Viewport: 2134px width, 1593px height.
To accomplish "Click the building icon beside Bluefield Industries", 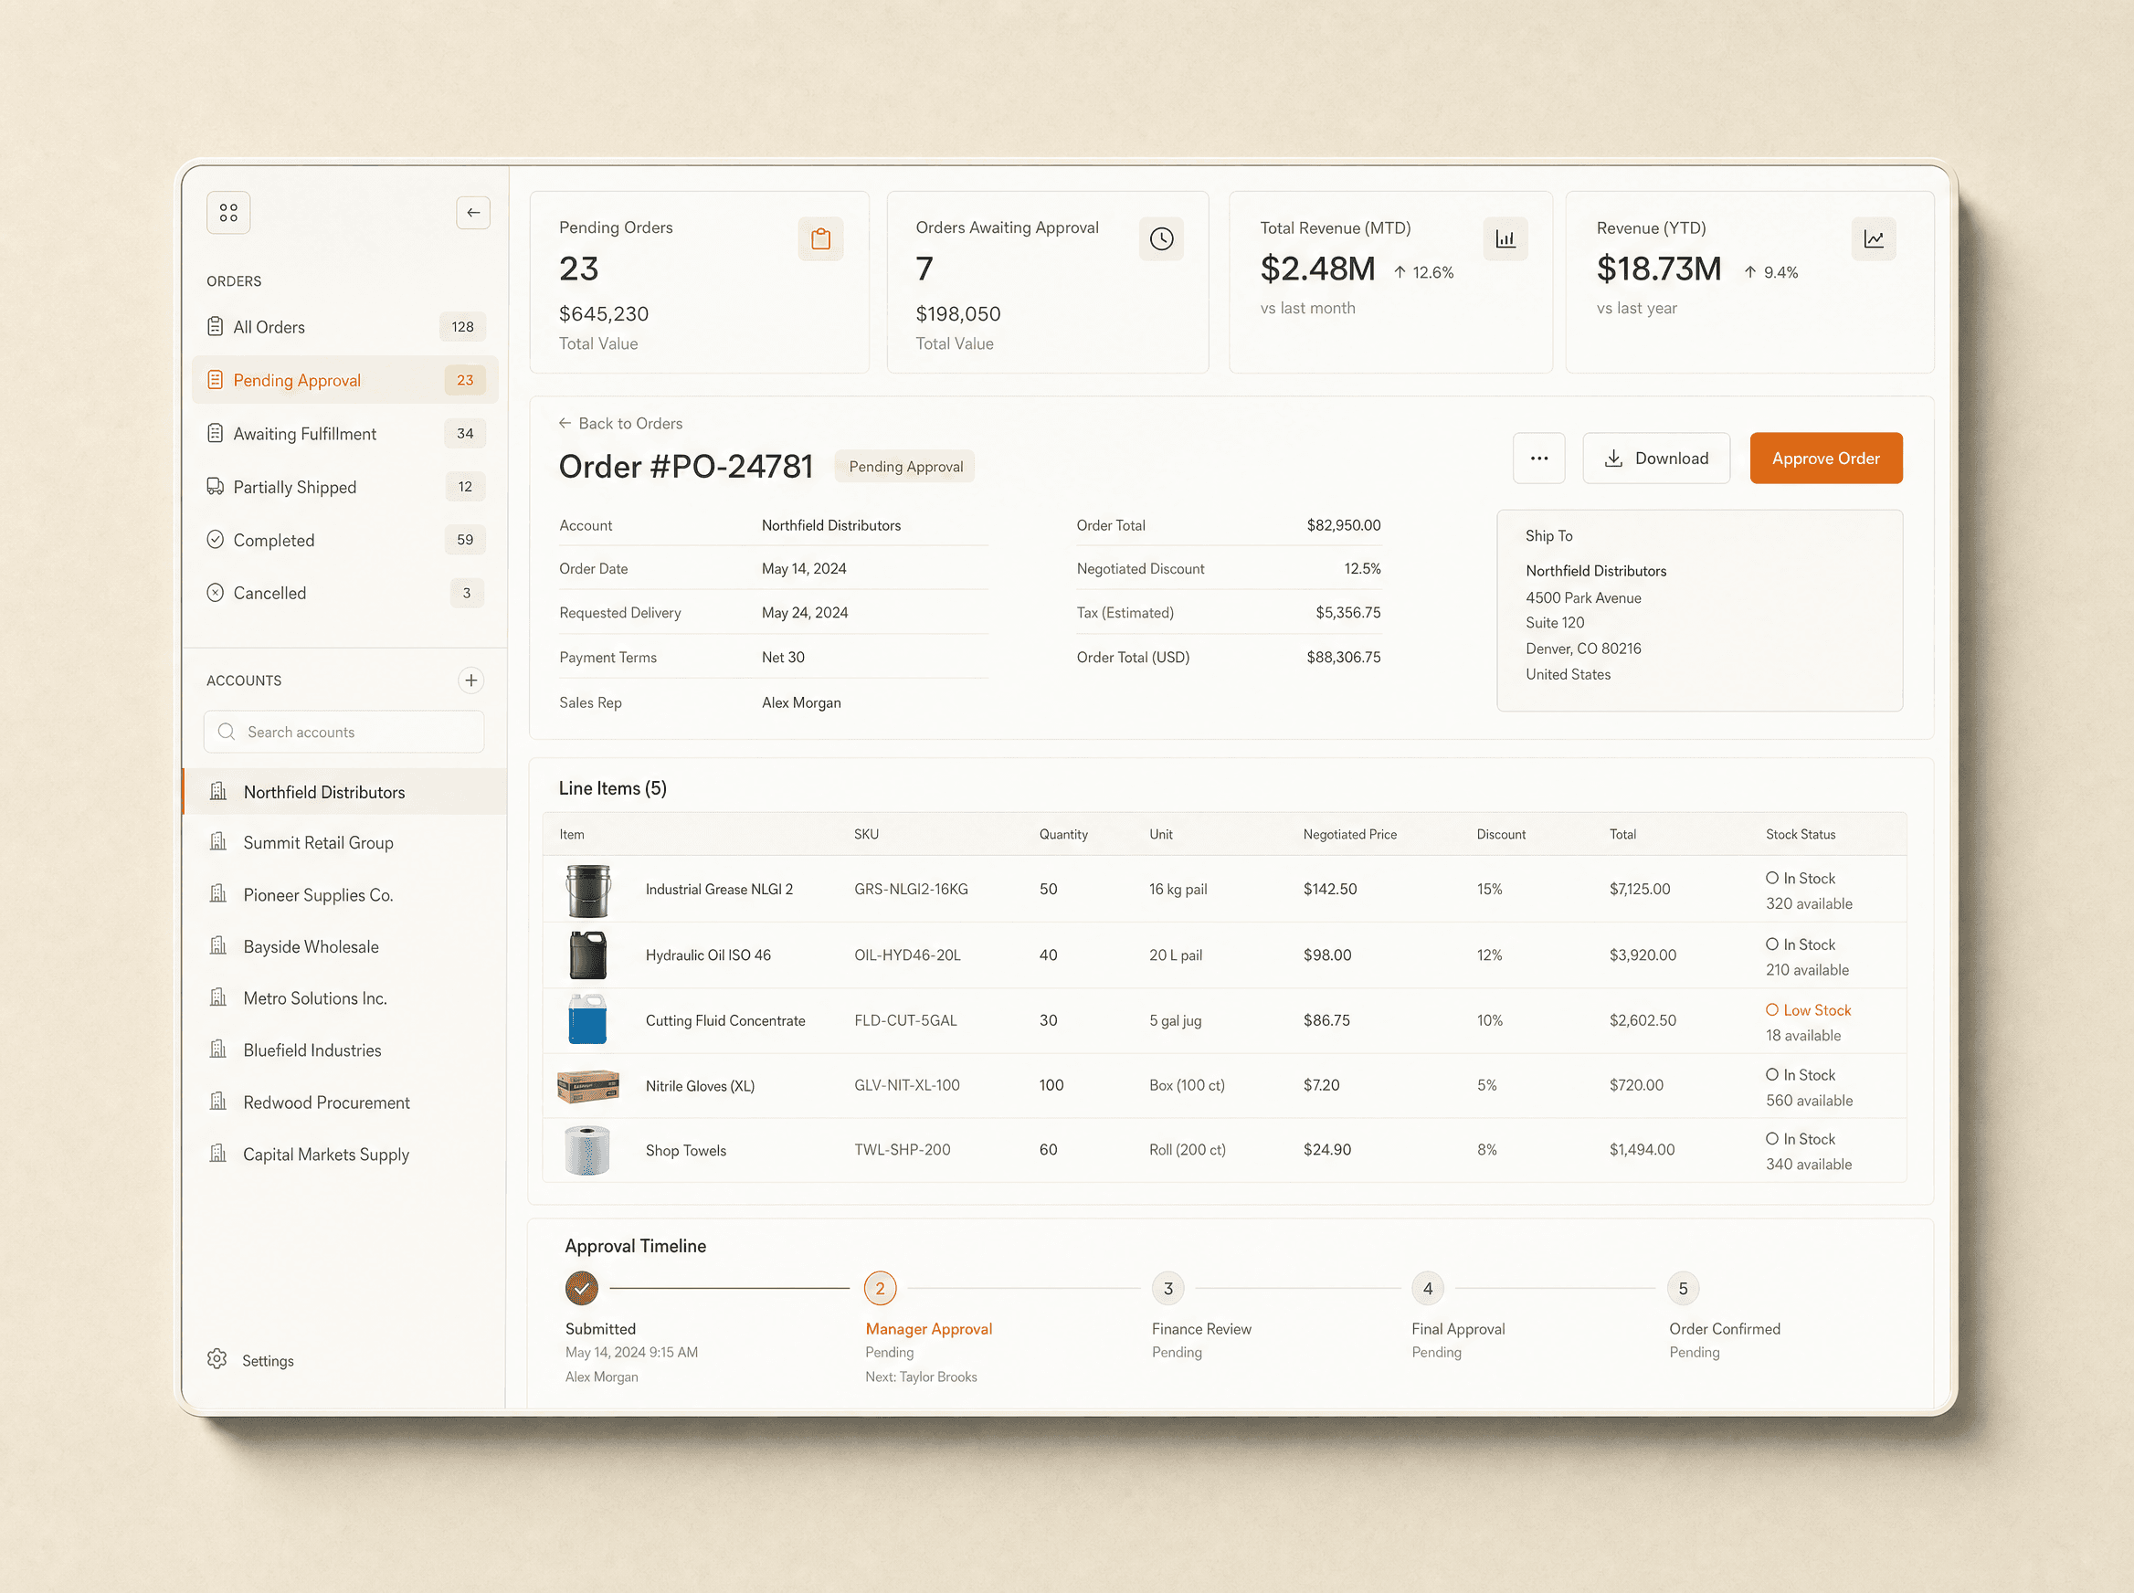I will 219,1050.
